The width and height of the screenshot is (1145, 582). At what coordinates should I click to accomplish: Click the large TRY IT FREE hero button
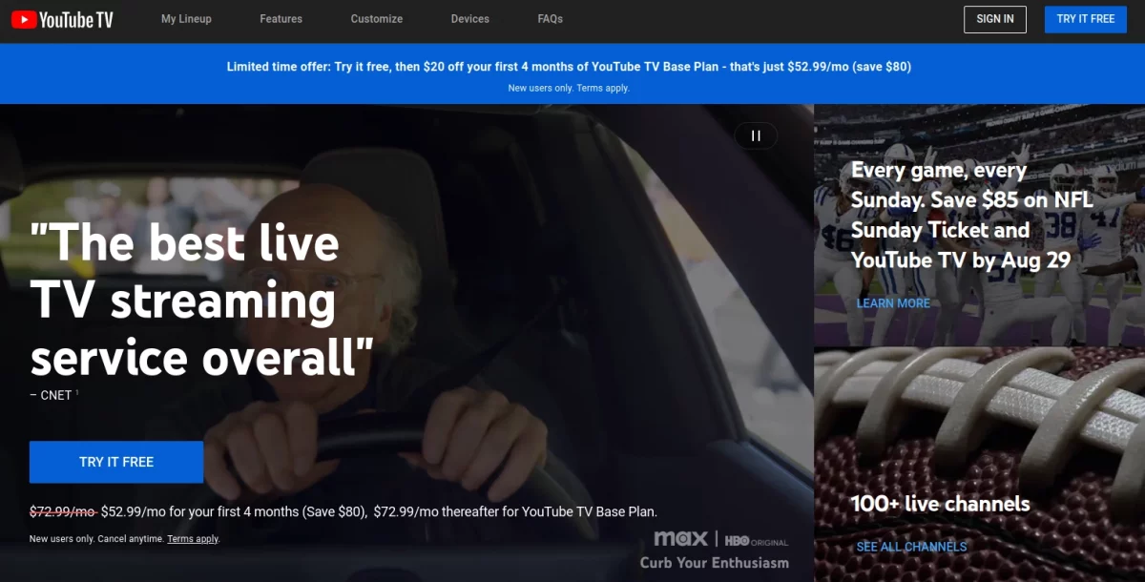click(116, 462)
